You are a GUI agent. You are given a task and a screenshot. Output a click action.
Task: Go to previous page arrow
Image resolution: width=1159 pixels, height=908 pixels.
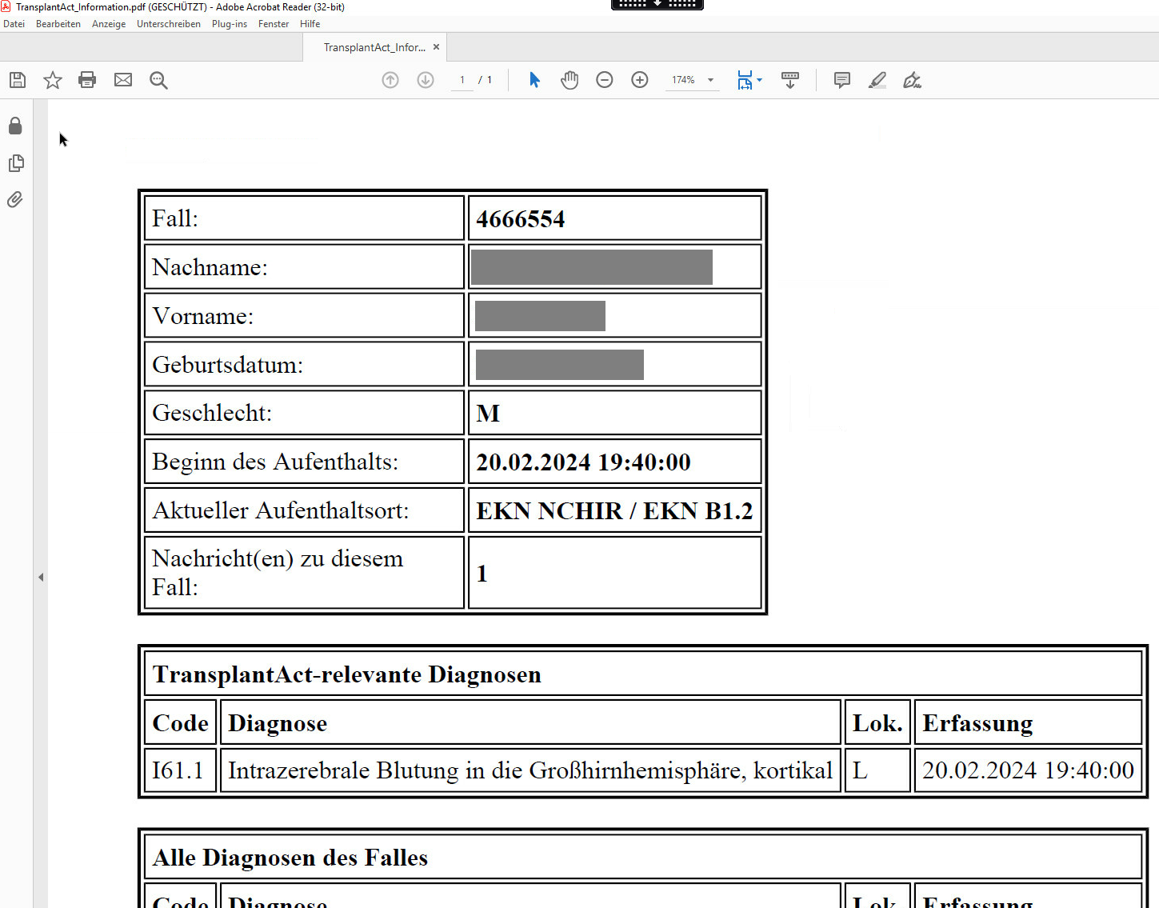[x=390, y=80]
